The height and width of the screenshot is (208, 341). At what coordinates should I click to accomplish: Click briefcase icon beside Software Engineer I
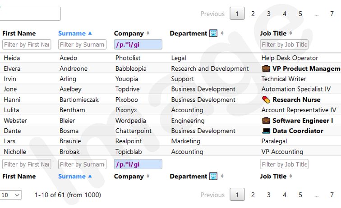tap(266, 121)
